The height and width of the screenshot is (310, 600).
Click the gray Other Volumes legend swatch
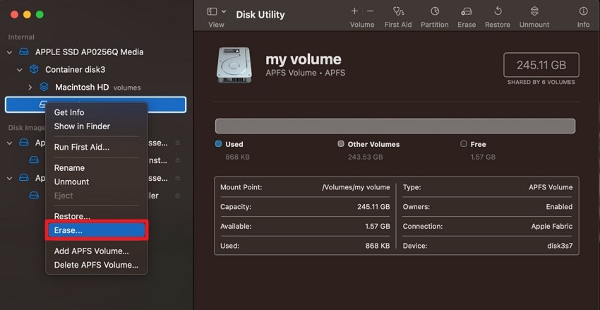341,144
